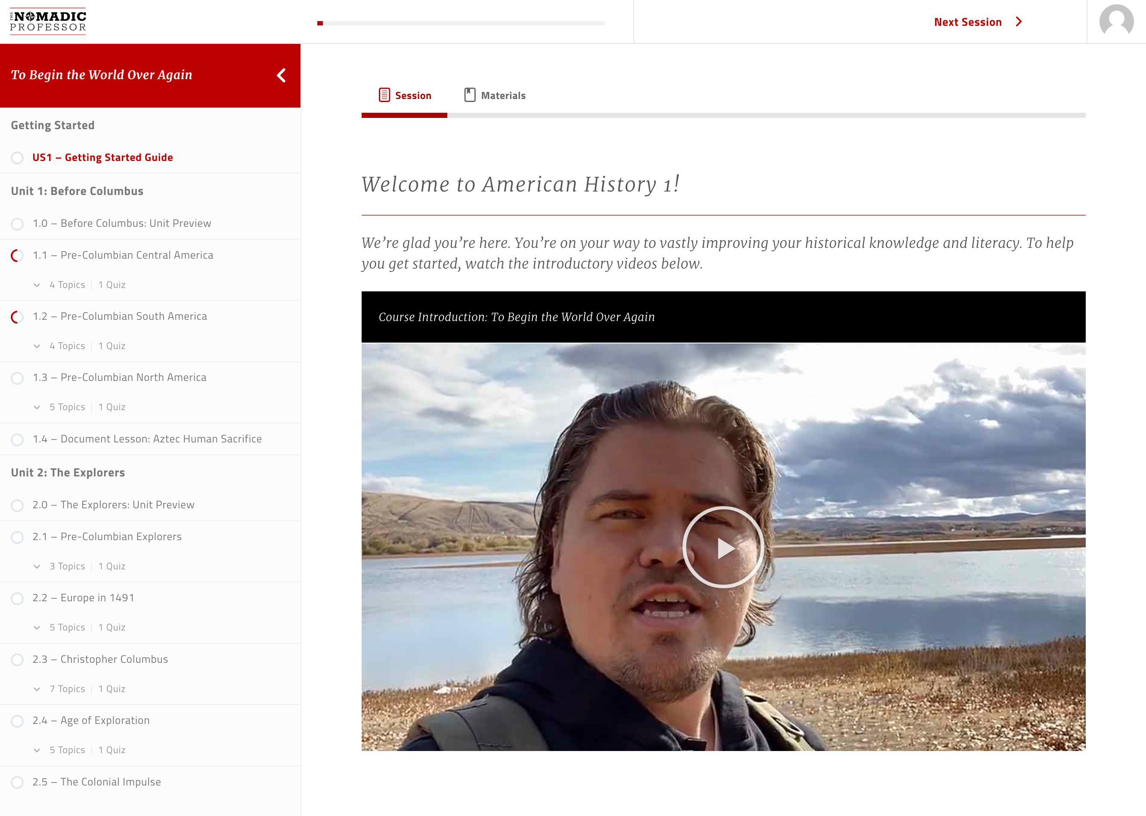This screenshot has width=1146, height=816.
Task: Click the Getting Started section heading
Action: 53,125
